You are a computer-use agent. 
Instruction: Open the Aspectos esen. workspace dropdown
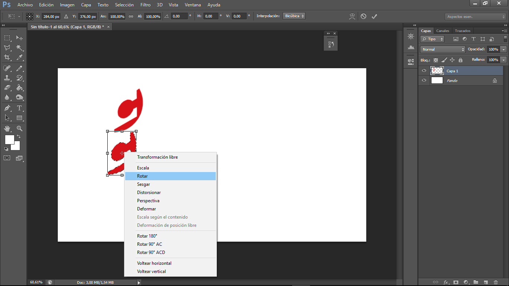coord(475,17)
